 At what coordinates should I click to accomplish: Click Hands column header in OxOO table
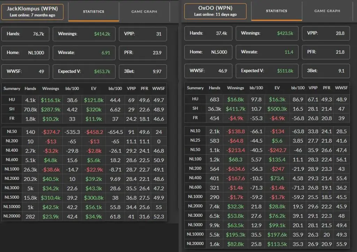[214, 88]
